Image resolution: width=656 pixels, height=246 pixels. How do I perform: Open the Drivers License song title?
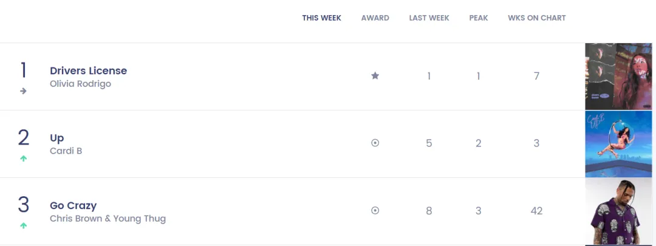click(88, 70)
